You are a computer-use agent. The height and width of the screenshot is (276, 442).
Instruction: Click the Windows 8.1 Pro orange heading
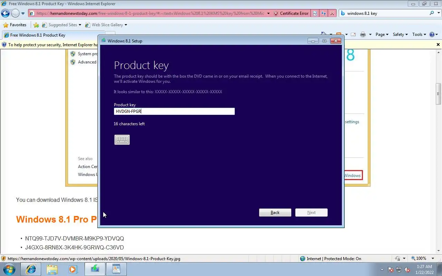(57, 219)
